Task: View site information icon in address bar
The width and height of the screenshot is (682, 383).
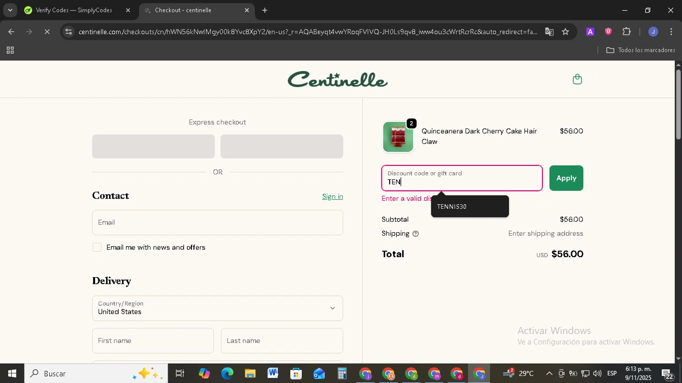Action: click(x=69, y=32)
